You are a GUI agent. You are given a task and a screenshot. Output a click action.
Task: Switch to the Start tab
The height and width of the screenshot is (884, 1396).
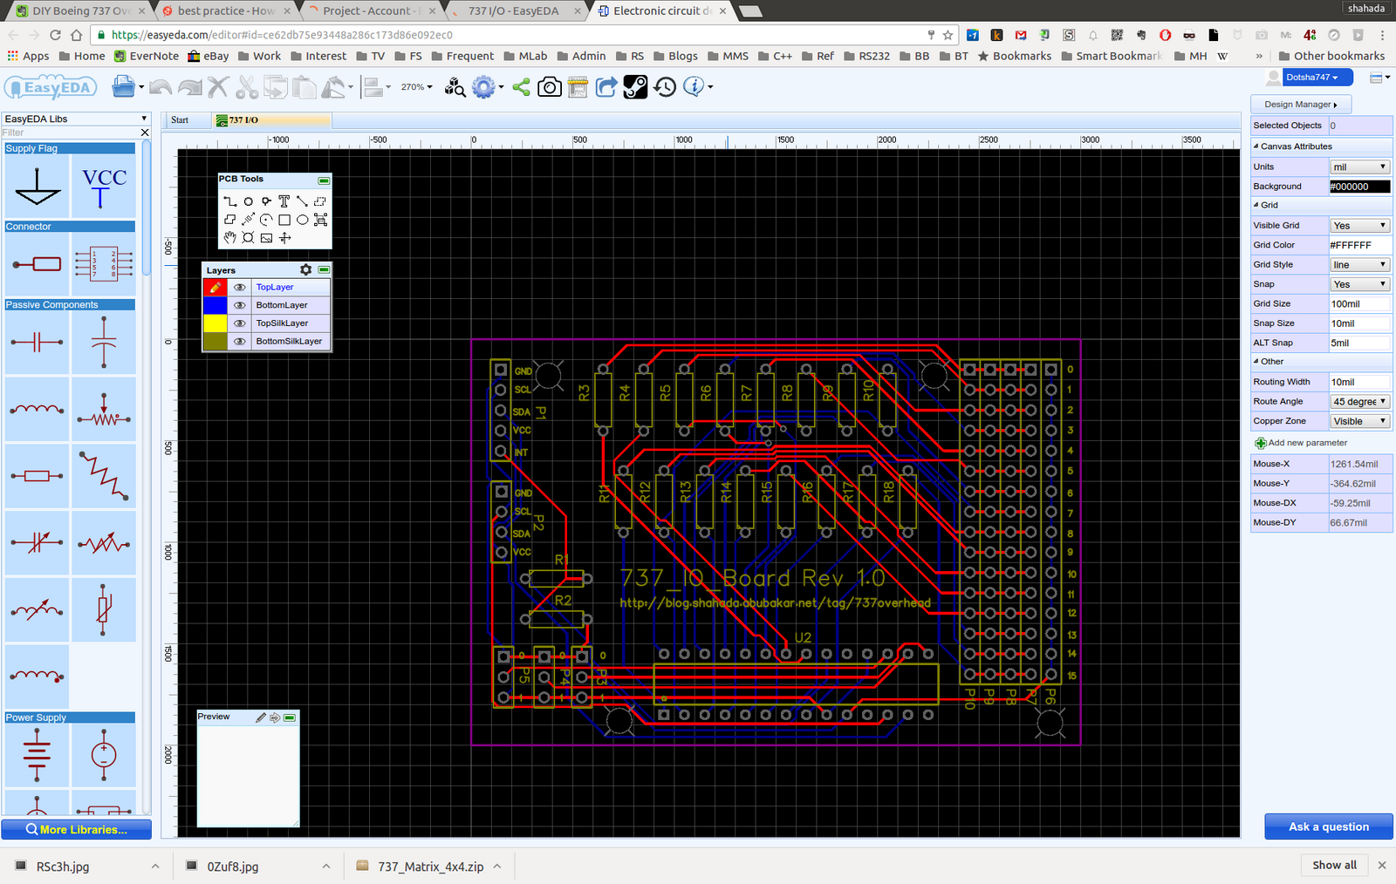(x=180, y=120)
